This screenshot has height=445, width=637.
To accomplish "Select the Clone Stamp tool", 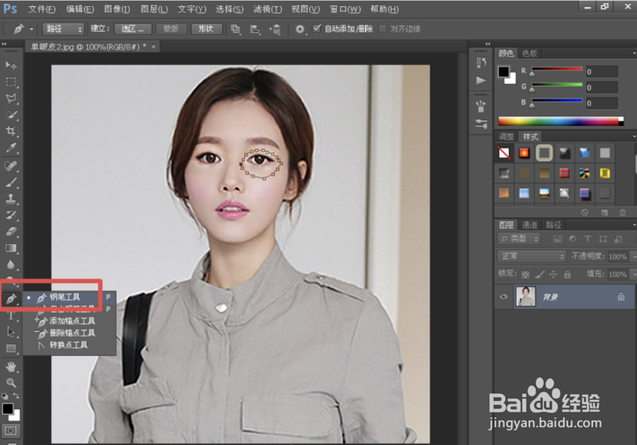I will [x=11, y=198].
